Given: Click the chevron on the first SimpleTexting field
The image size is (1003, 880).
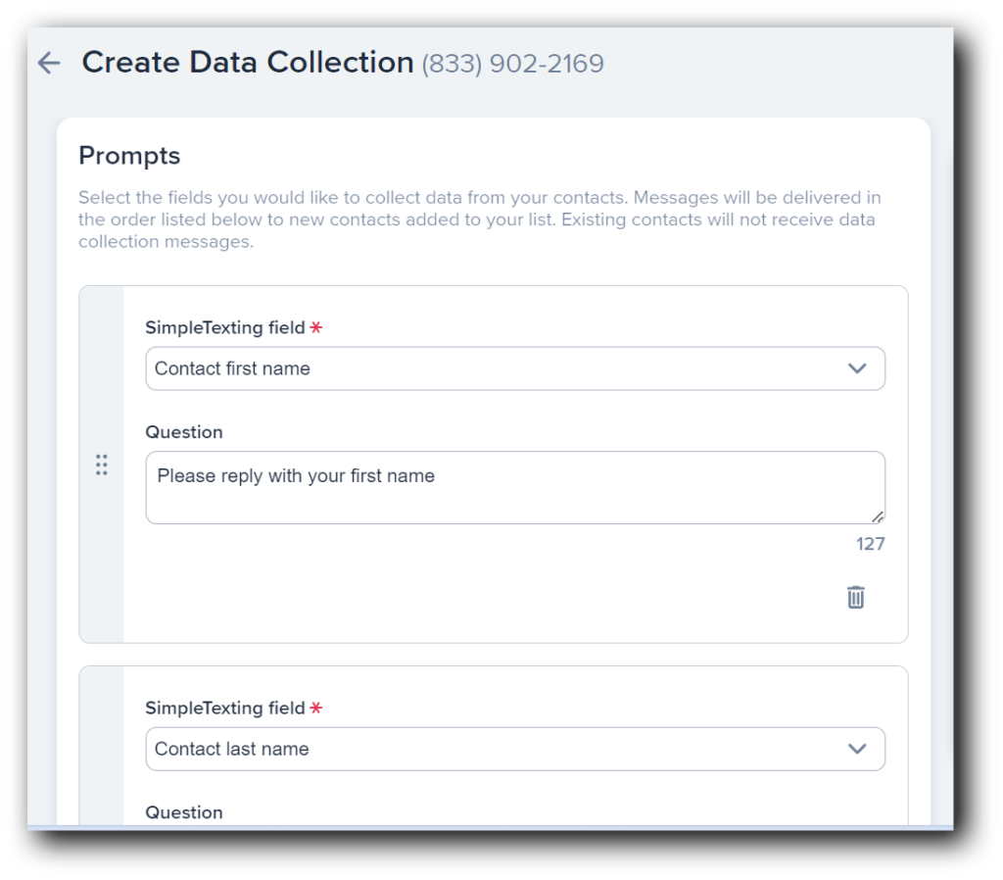Looking at the screenshot, I should [858, 368].
